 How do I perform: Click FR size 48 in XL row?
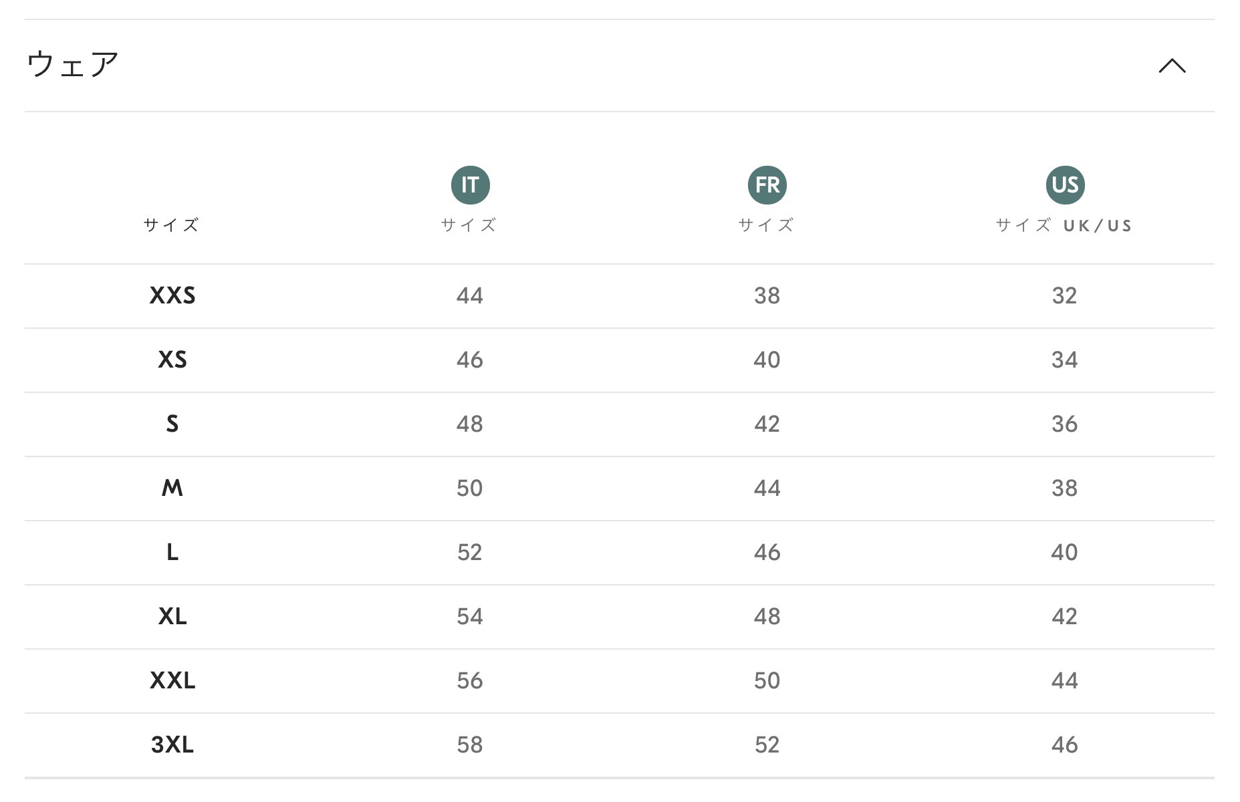(x=767, y=616)
